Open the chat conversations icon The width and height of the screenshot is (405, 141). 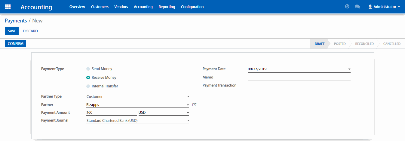(357, 7)
